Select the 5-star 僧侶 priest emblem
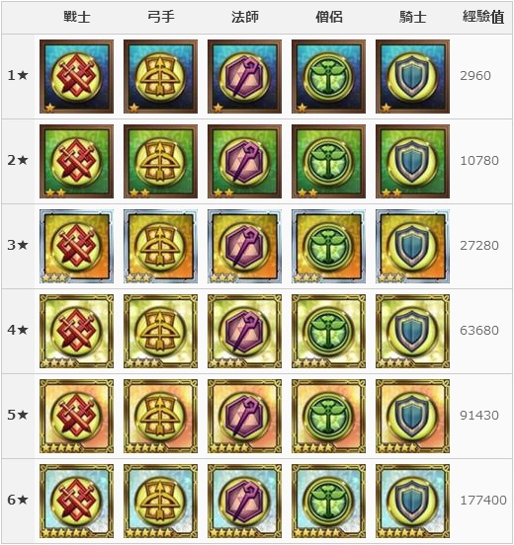514x545 pixels. pos(328,417)
